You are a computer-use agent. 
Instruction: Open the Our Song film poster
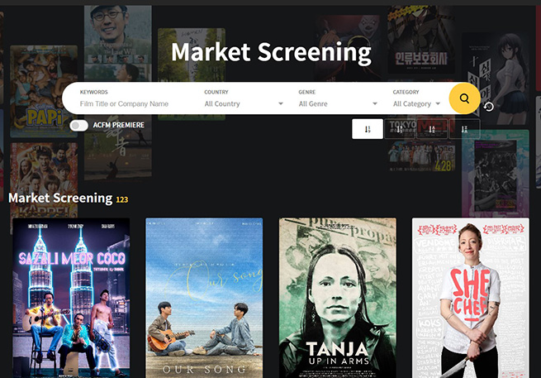pos(204,298)
